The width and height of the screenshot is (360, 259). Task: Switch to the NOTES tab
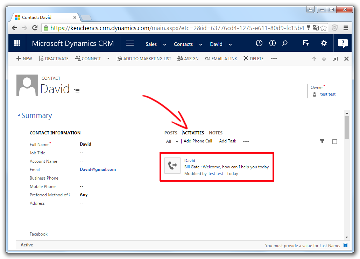pyautogui.click(x=216, y=133)
